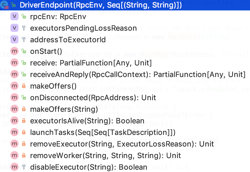Jump to receive: PartialFunction[Any, Unit]
The image size is (250, 172).
pos(91,63)
